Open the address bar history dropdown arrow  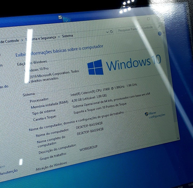(x=107, y=32)
